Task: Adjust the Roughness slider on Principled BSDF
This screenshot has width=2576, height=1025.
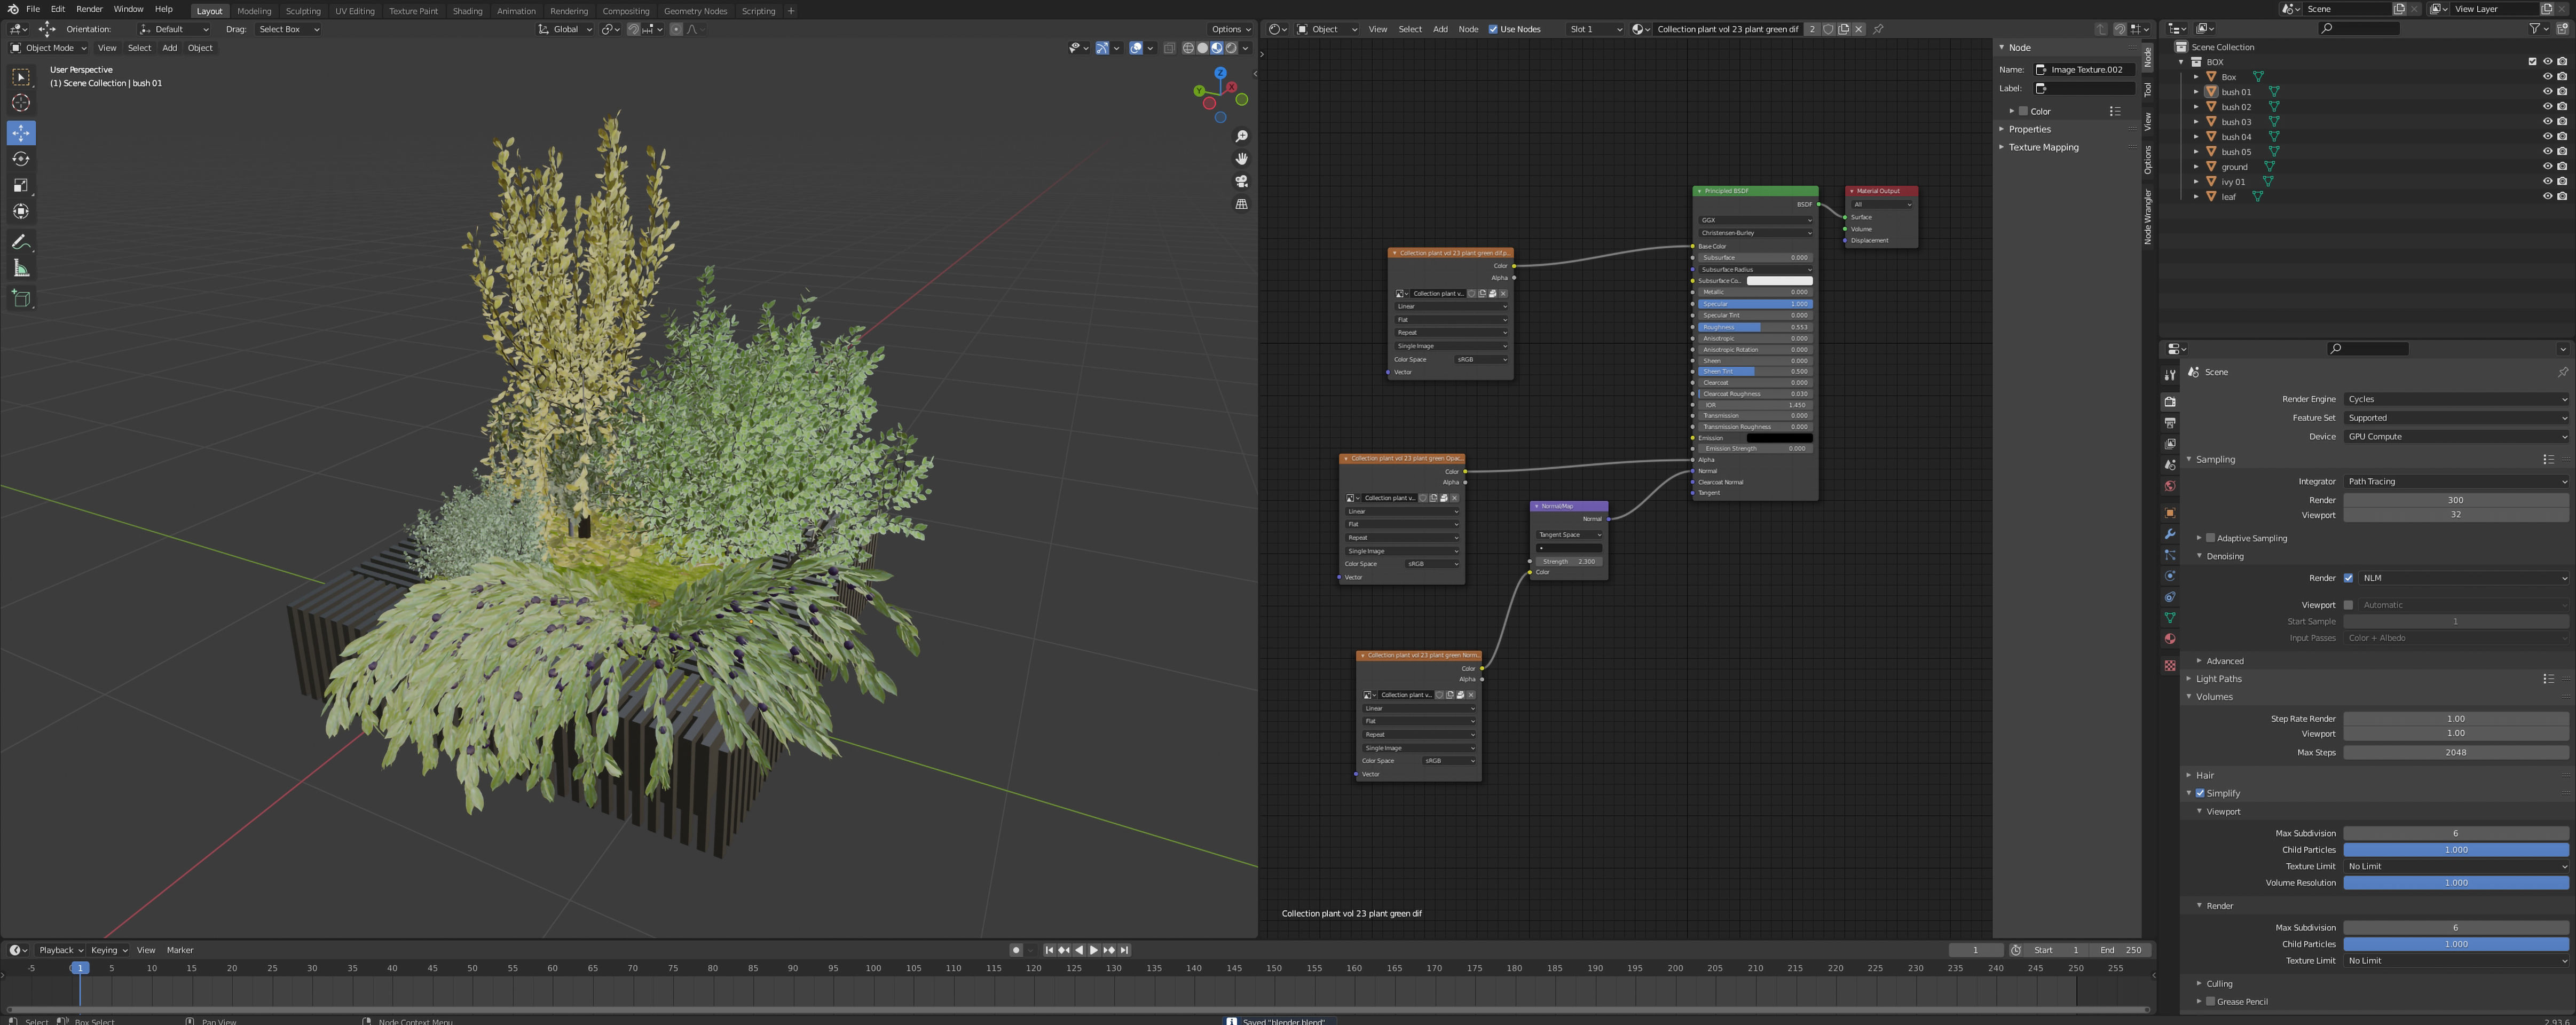Action: pyautogui.click(x=1755, y=327)
